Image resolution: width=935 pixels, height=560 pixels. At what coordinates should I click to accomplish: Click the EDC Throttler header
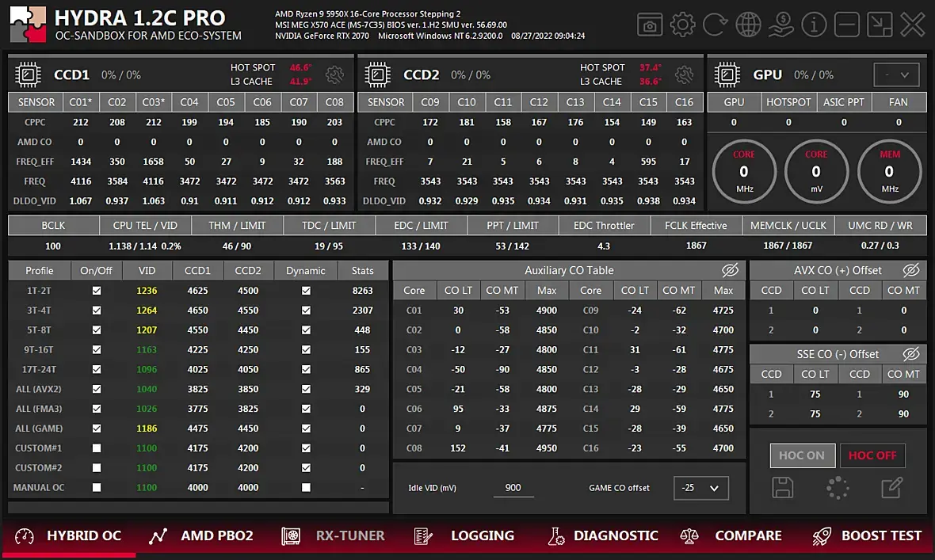point(604,226)
